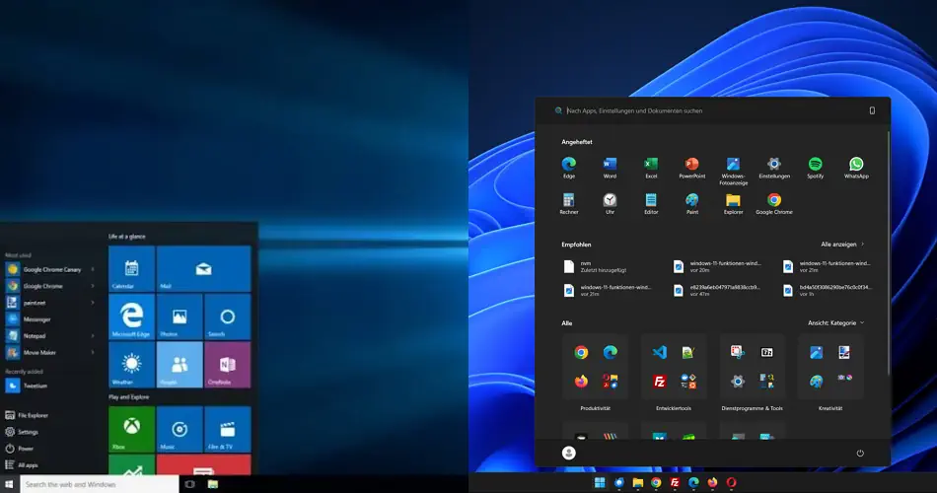This screenshot has width=937, height=493.
Task: Expand the paint.net jump list arrow
Action: pos(93,303)
